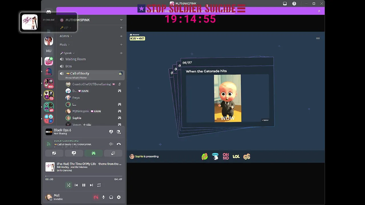The height and width of the screenshot is (205, 365).
Task: Expand the ADMIN category
Action: [66, 36]
